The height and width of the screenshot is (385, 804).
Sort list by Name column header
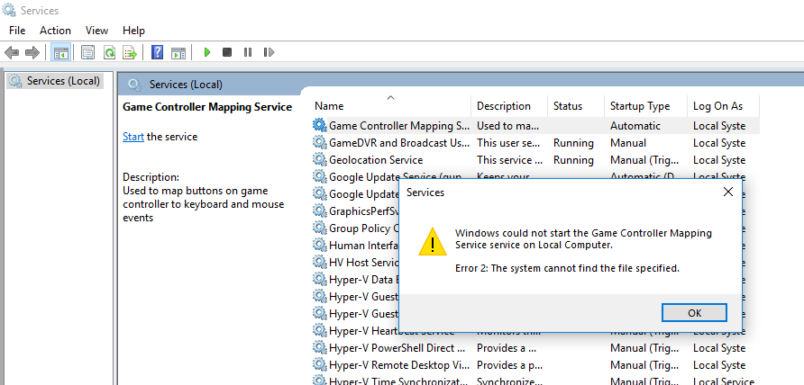[329, 106]
